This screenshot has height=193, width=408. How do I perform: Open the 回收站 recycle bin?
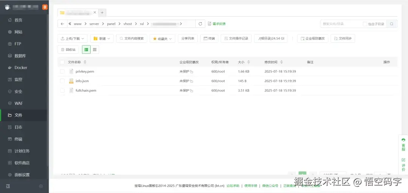click(x=68, y=50)
